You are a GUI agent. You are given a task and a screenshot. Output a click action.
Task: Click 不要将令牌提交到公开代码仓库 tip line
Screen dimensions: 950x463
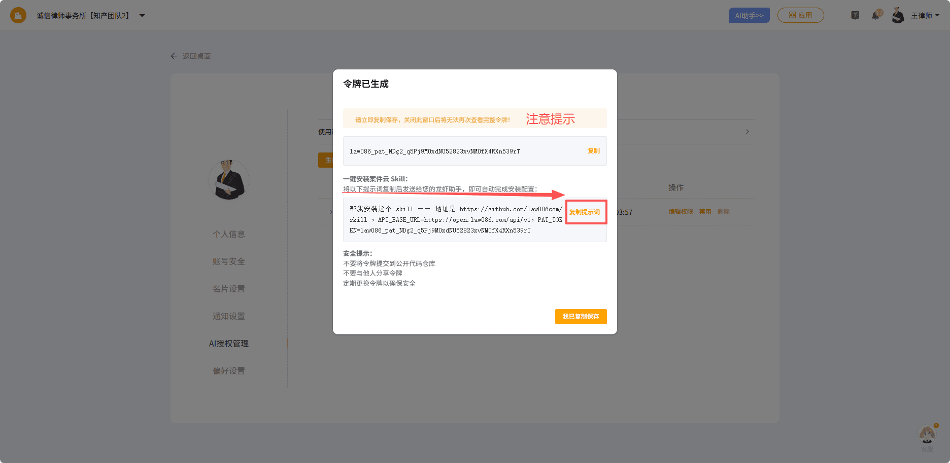(389, 263)
